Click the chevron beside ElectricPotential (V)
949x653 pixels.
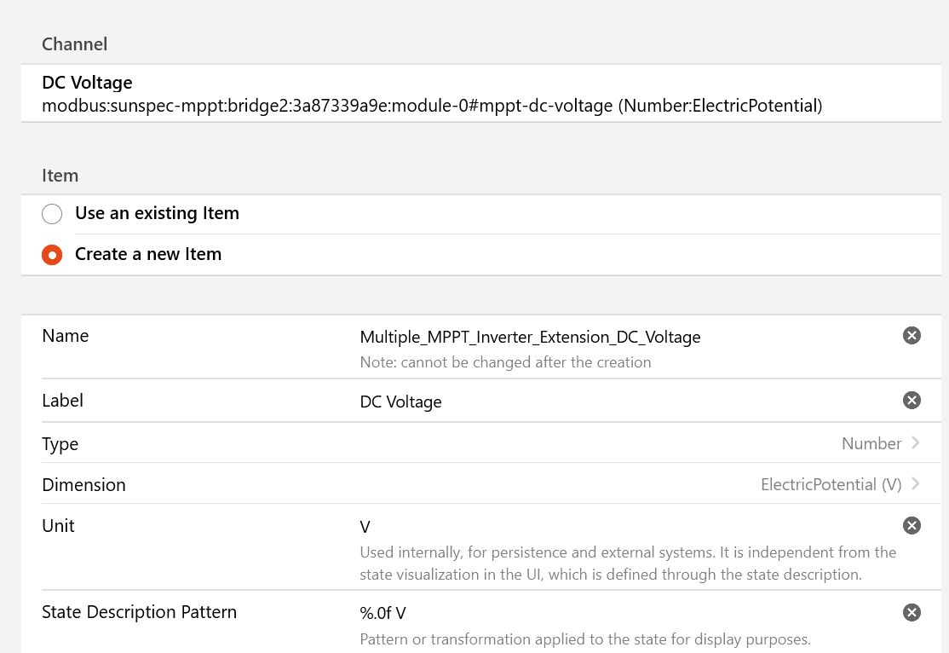pos(917,483)
